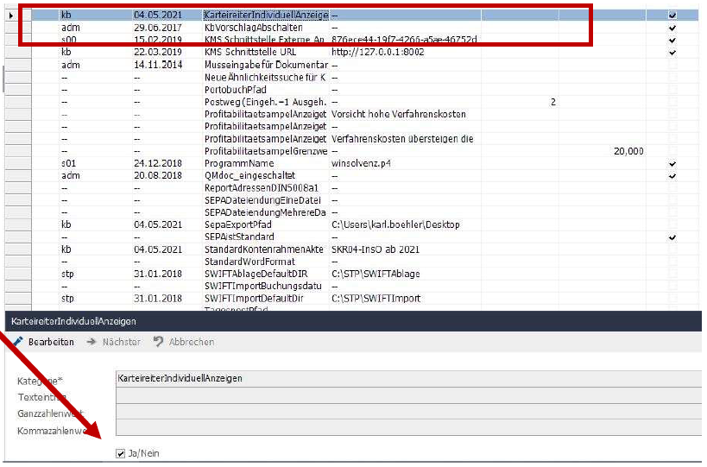Click date 29.06.2017 in KbVorschlagAbschalten row
The width and height of the screenshot is (707, 467).
(x=158, y=28)
